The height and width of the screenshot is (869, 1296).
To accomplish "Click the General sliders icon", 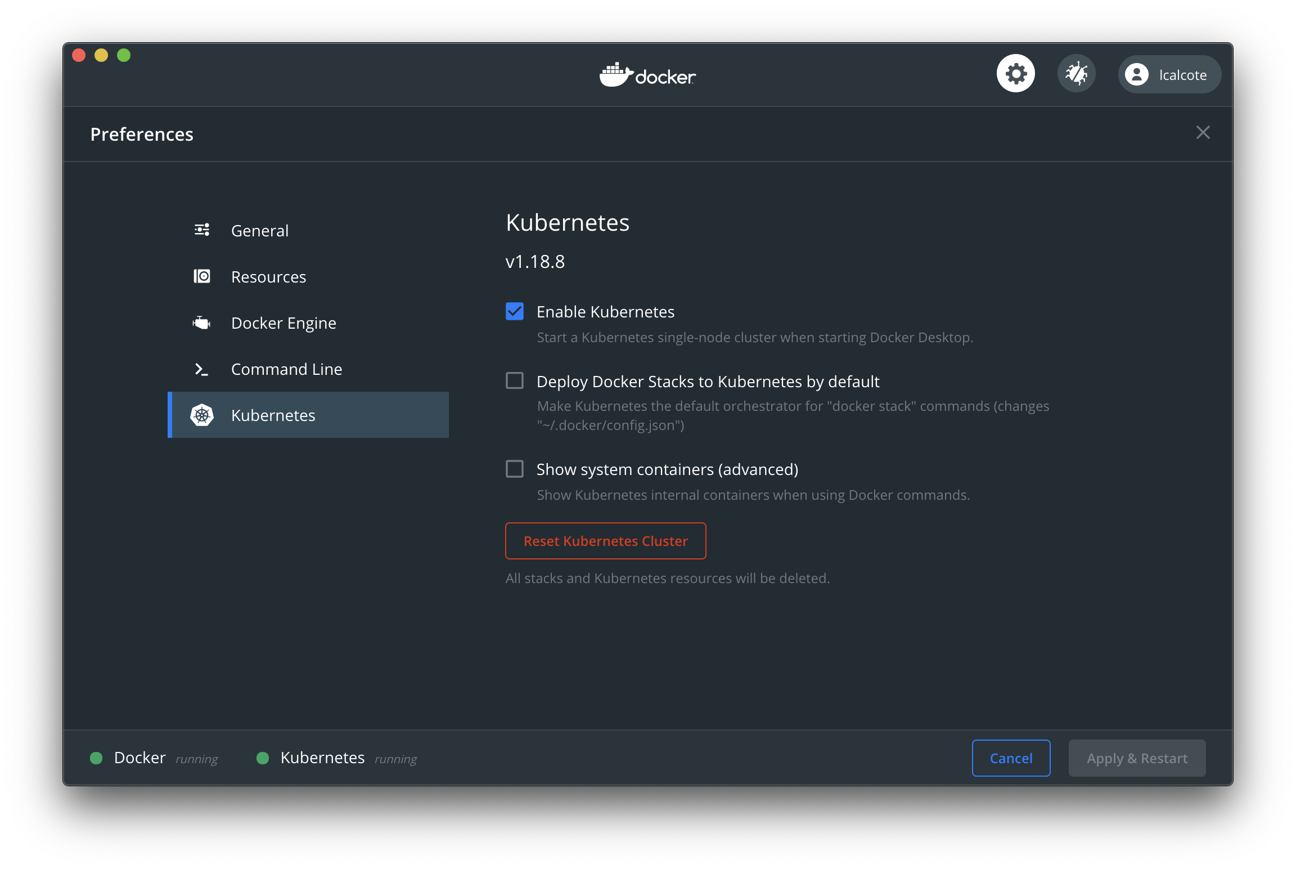I will tap(202, 230).
